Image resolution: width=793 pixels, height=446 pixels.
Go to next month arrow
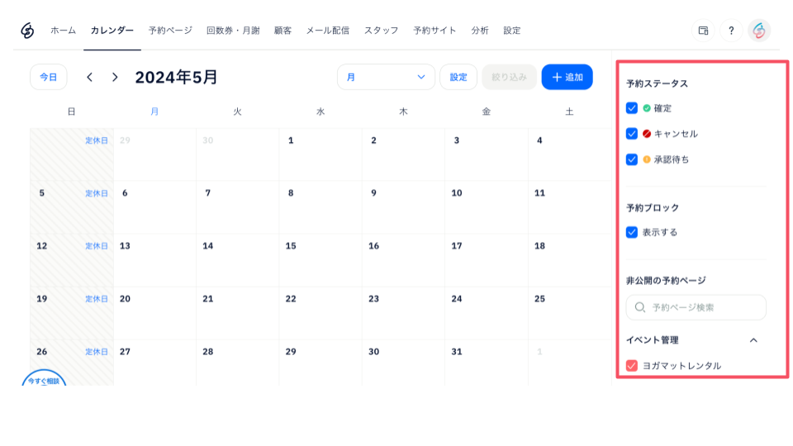tap(115, 77)
